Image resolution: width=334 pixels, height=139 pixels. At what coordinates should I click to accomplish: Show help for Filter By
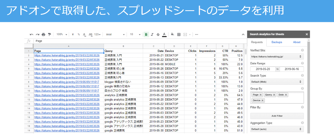tap(302, 107)
